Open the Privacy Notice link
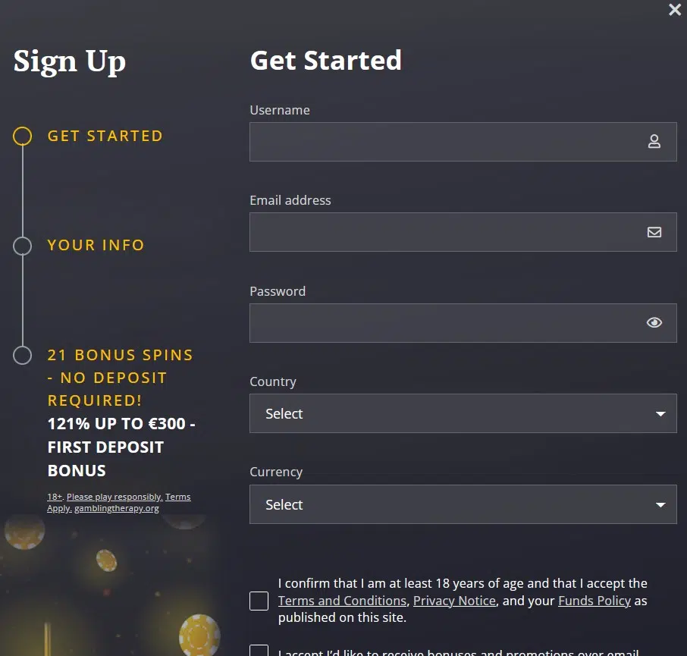Screen dimensions: 687x656 tap(454, 601)
